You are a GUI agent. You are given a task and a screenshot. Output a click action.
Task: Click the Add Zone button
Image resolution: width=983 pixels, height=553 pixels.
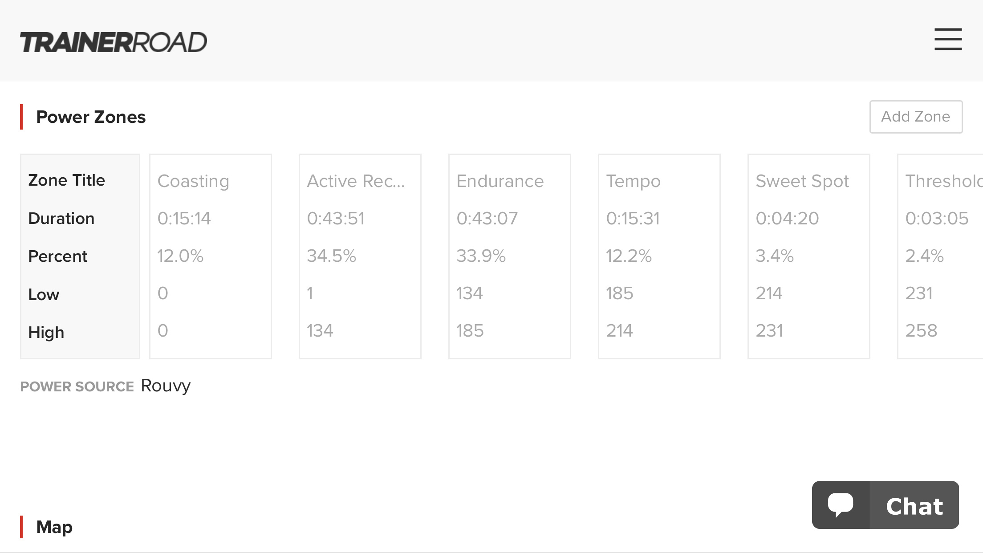click(x=916, y=117)
